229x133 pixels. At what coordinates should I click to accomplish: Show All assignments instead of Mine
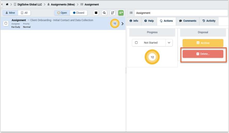coord(24,13)
